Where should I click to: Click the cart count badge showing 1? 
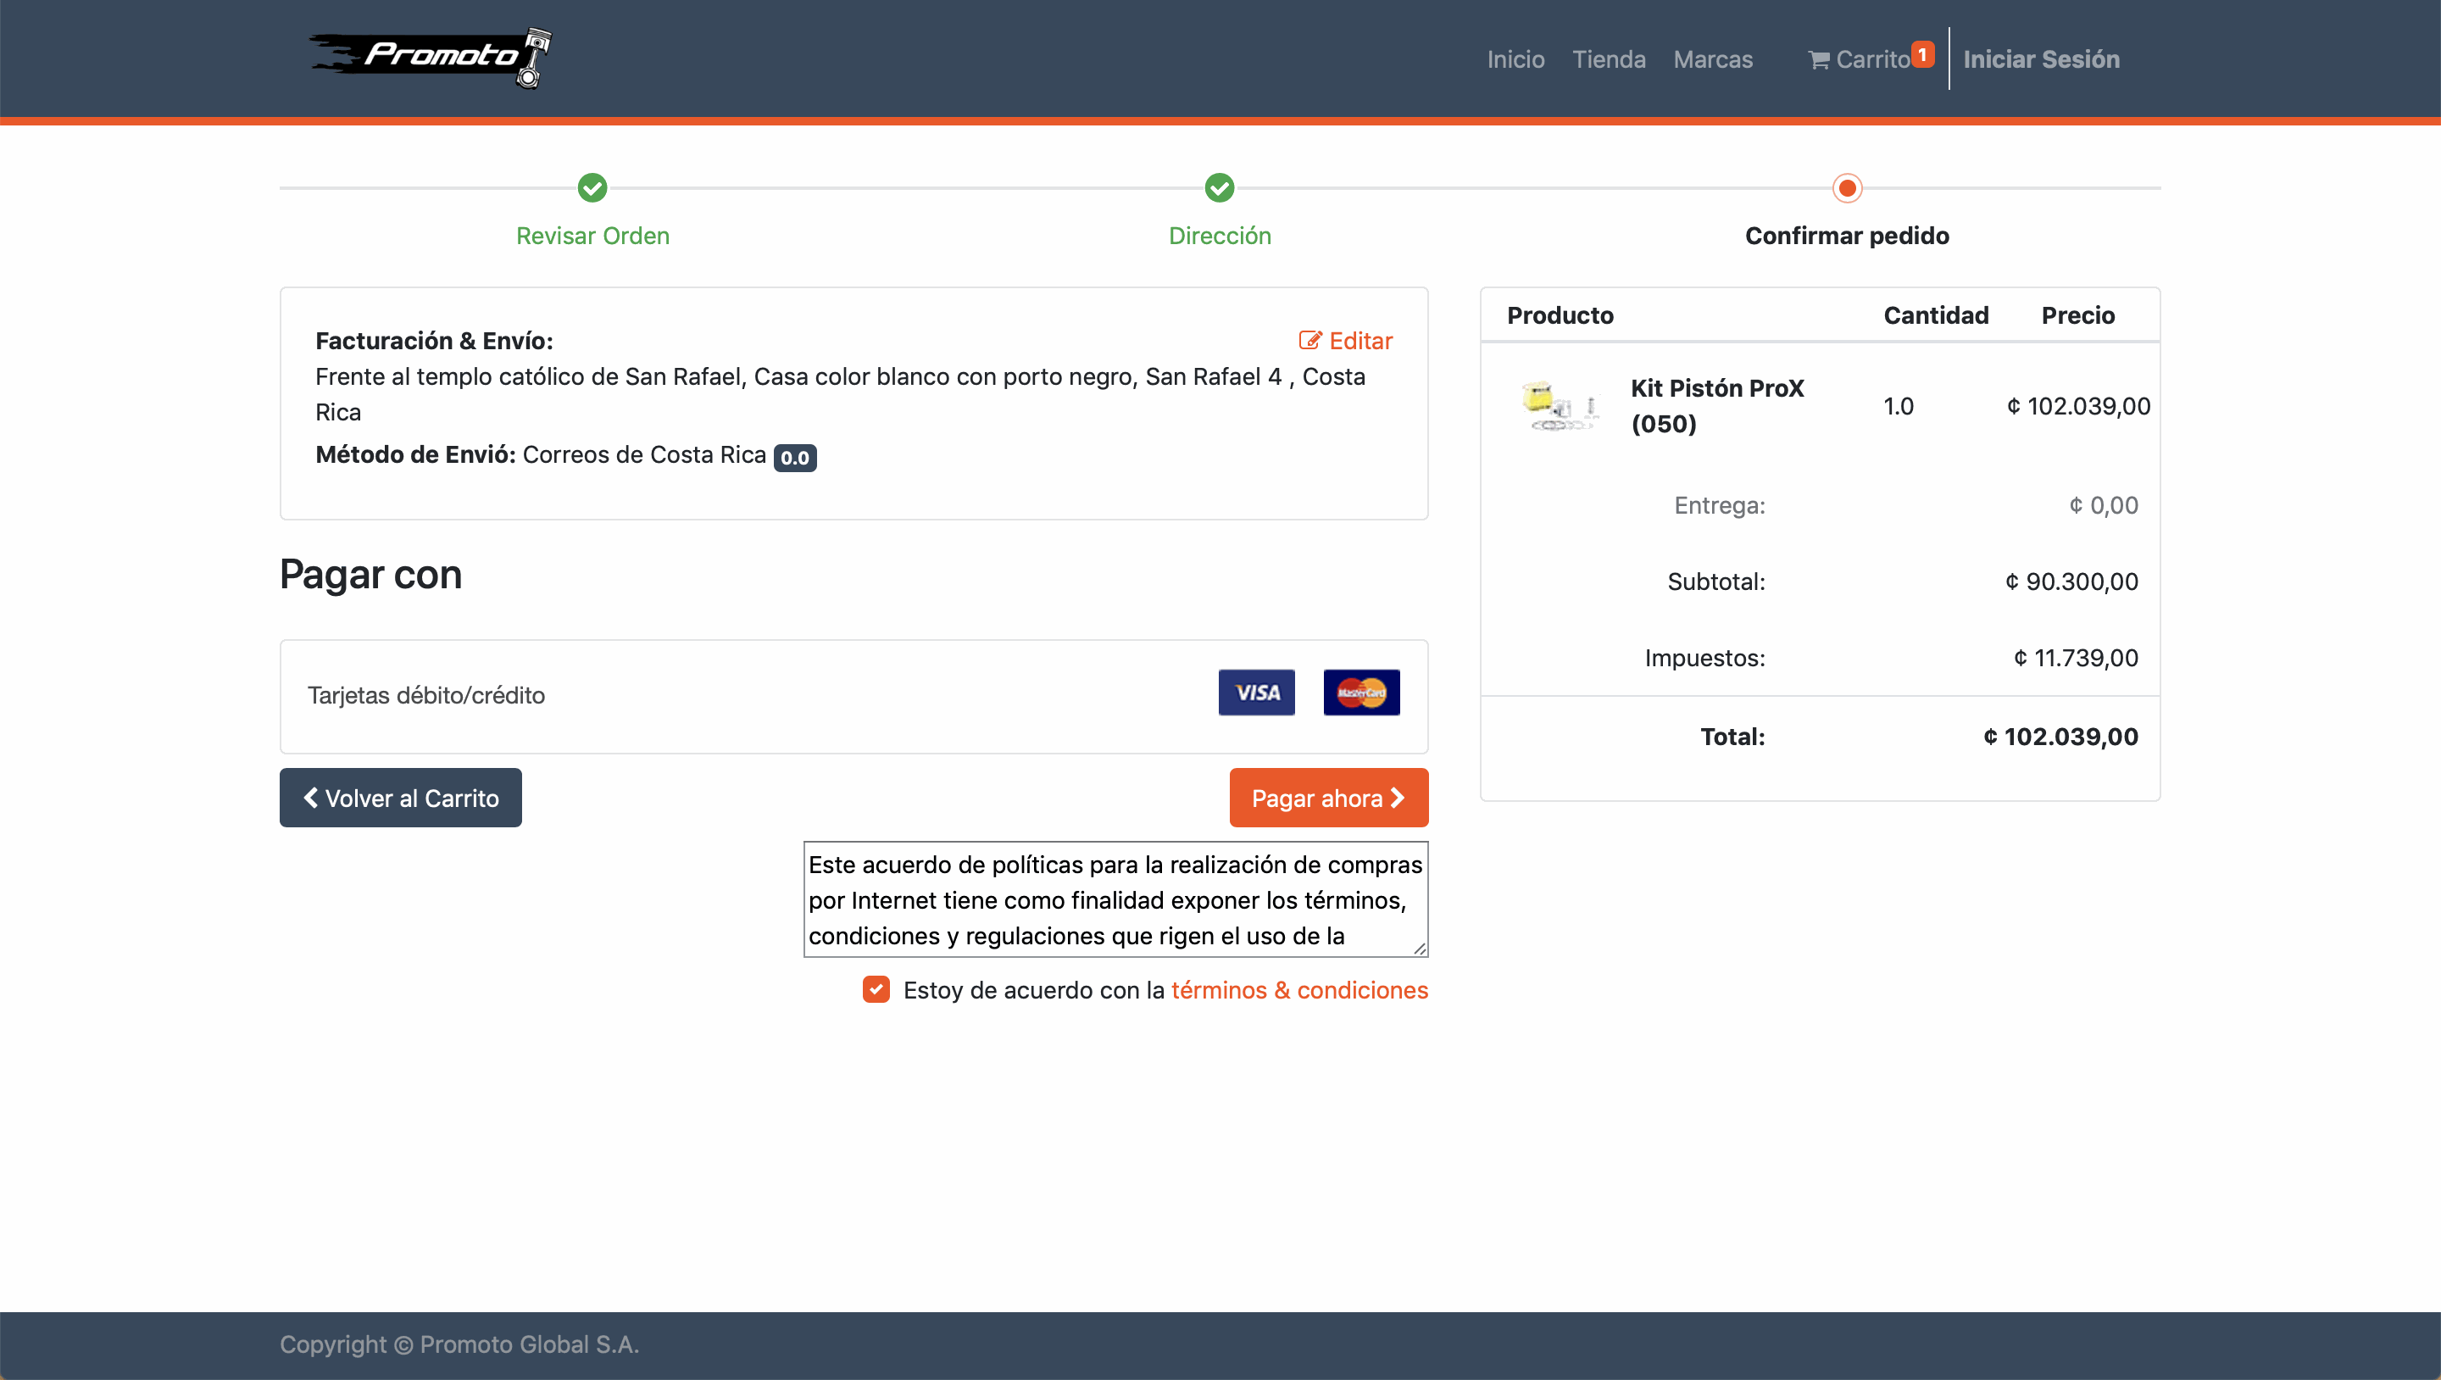click(x=1921, y=54)
